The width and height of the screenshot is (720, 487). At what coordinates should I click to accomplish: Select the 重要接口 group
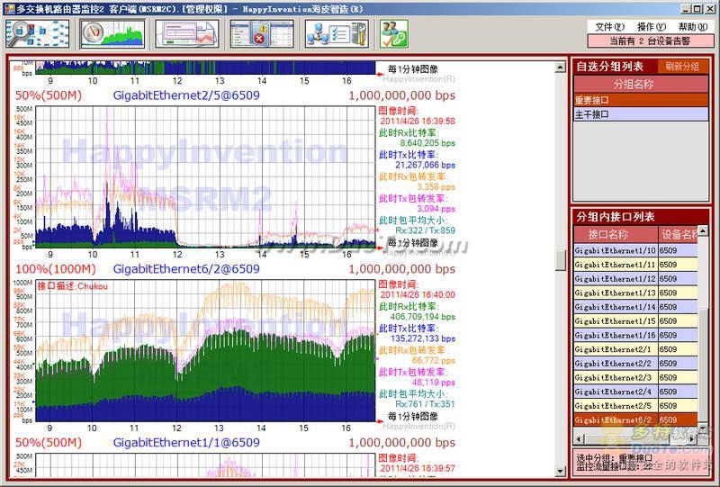tap(592, 100)
